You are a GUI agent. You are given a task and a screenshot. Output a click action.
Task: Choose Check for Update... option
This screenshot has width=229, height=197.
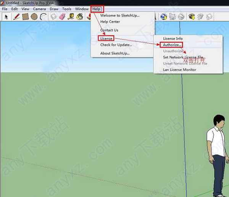coord(116,45)
